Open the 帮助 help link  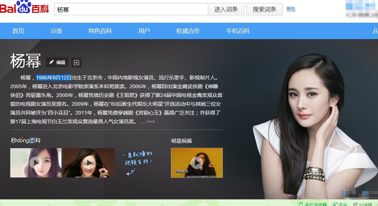coord(291,9)
